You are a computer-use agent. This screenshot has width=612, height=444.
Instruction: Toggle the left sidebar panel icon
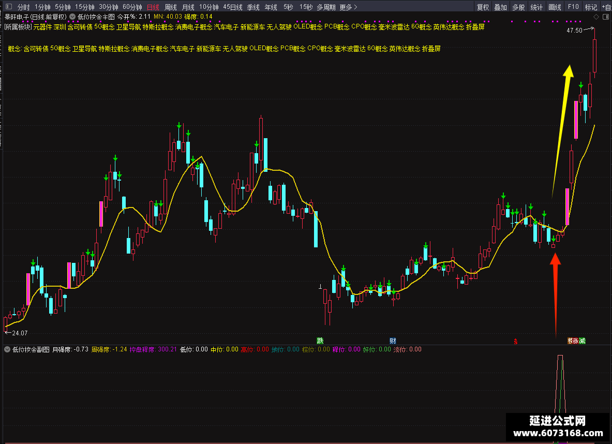coord(9,7)
